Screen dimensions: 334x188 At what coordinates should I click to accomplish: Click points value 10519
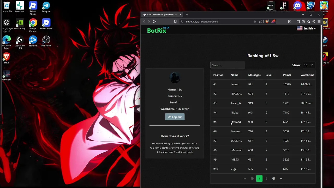(x=287, y=84)
